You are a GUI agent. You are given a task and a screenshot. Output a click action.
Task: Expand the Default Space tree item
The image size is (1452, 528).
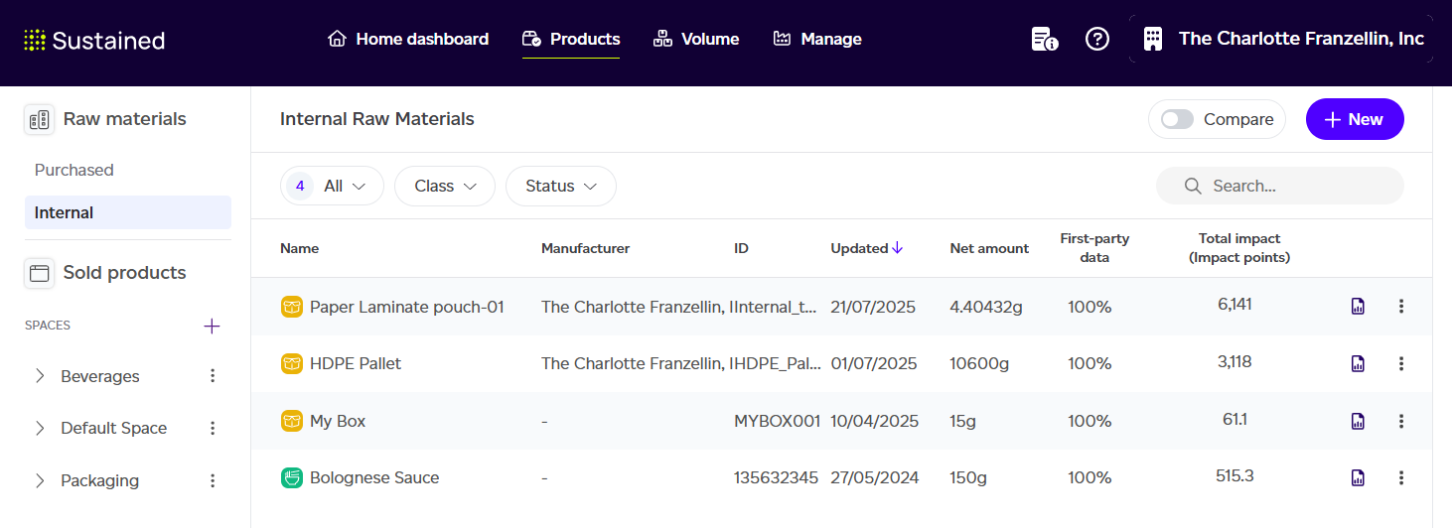click(40, 429)
